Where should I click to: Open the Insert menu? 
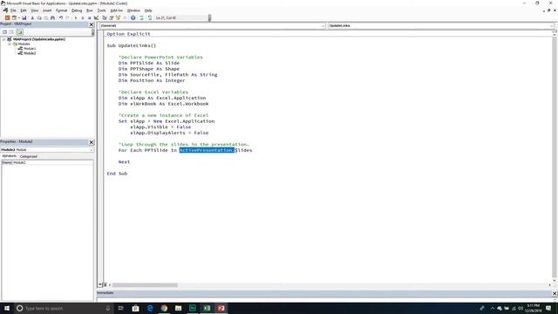(x=47, y=10)
